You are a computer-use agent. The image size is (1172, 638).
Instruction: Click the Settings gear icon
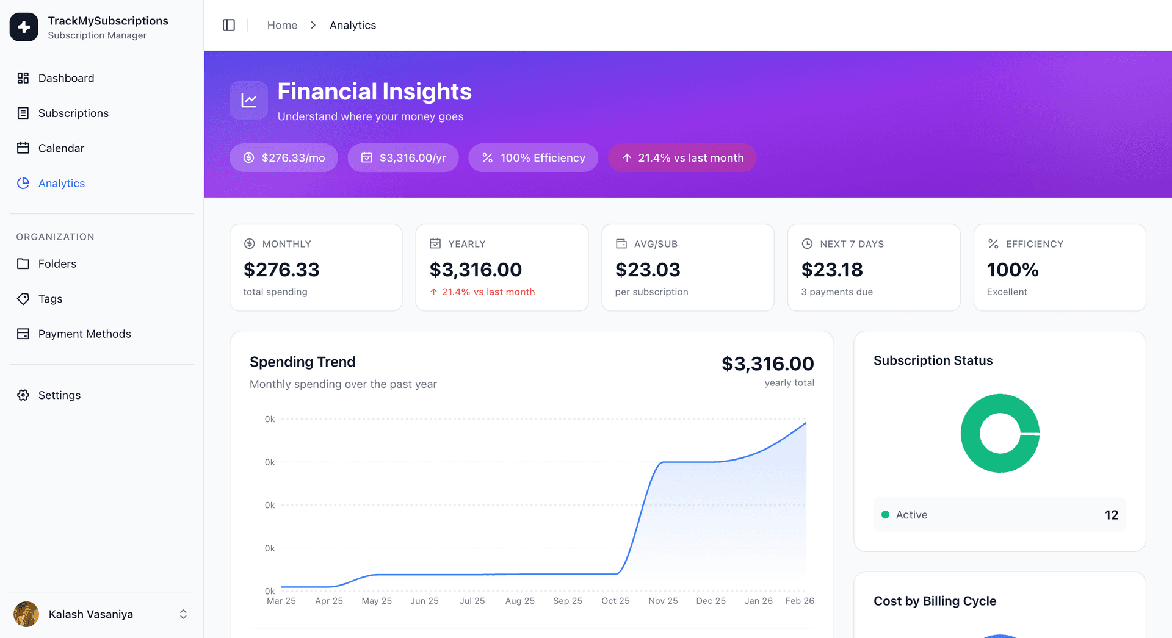(23, 395)
